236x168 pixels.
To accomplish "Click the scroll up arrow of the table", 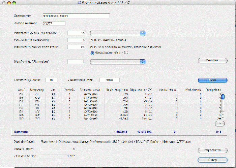I will [223, 115].
